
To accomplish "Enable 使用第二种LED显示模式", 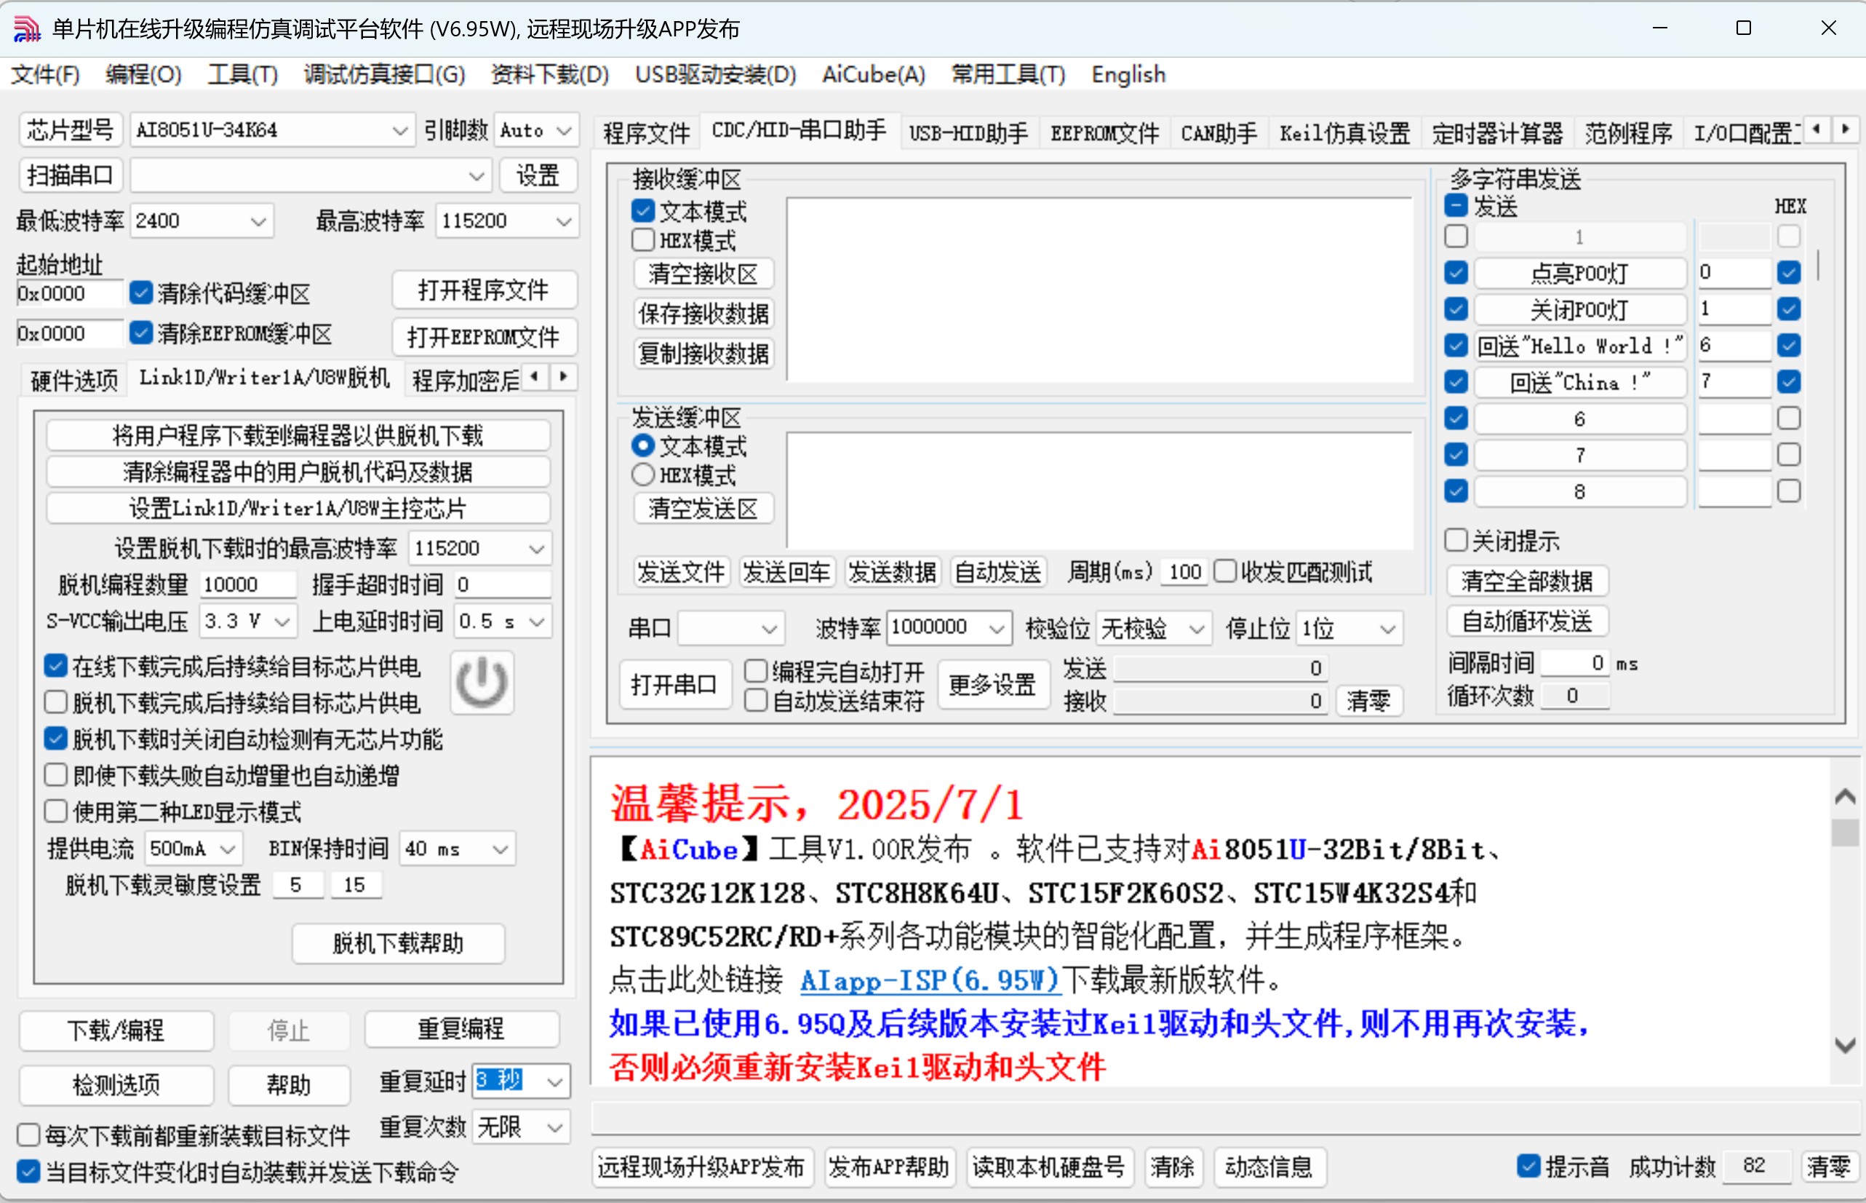I will point(55,811).
